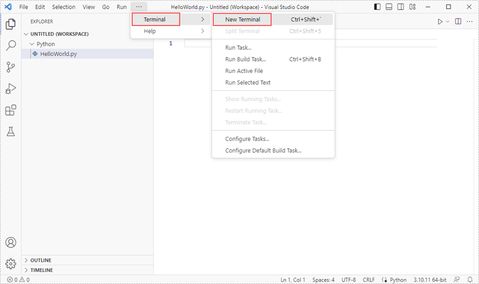This screenshot has width=479, height=284.
Task: Click Ln 1, Col 1 in status bar
Action: [293, 280]
